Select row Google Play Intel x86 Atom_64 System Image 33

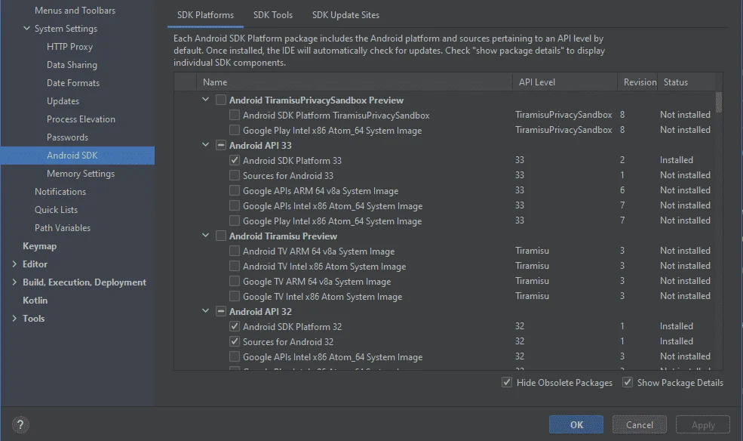click(x=444, y=221)
